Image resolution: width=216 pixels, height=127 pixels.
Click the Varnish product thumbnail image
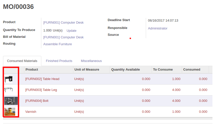10,112
